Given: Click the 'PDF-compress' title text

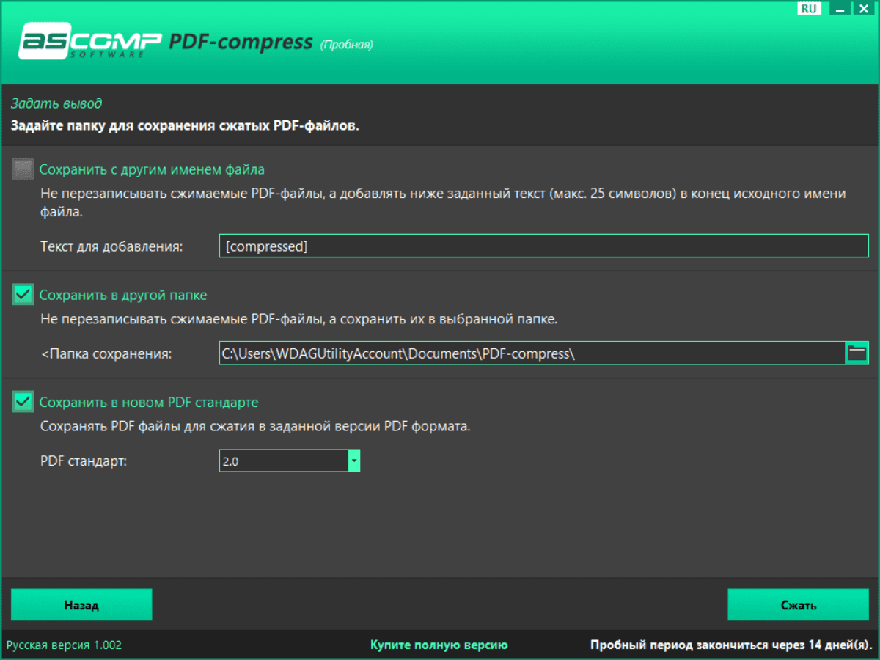Looking at the screenshot, I should point(241,42).
